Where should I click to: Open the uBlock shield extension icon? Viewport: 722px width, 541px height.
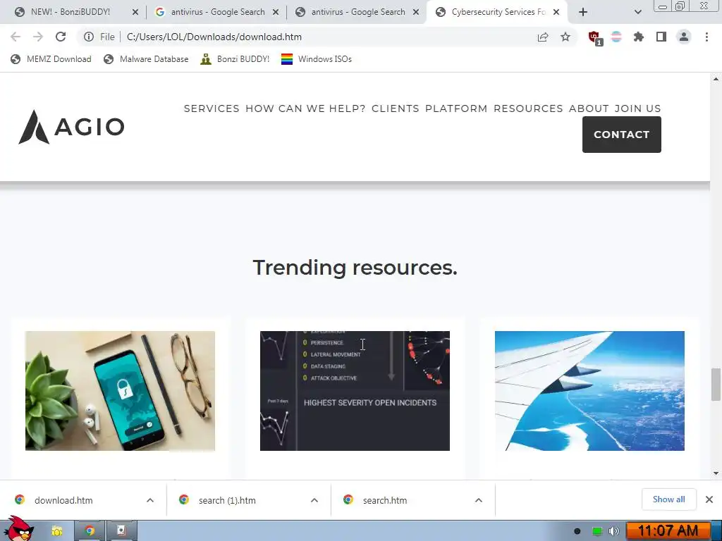(x=595, y=38)
